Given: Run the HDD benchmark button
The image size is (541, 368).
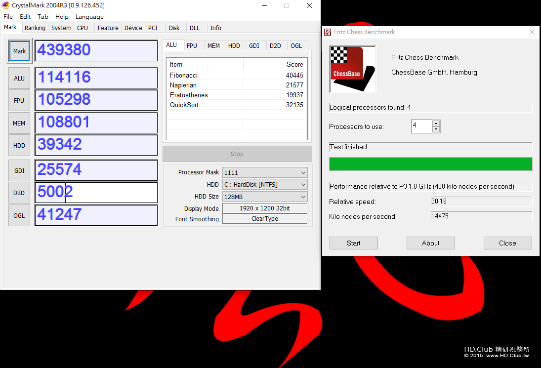Looking at the screenshot, I should click(x=19, y=146).
